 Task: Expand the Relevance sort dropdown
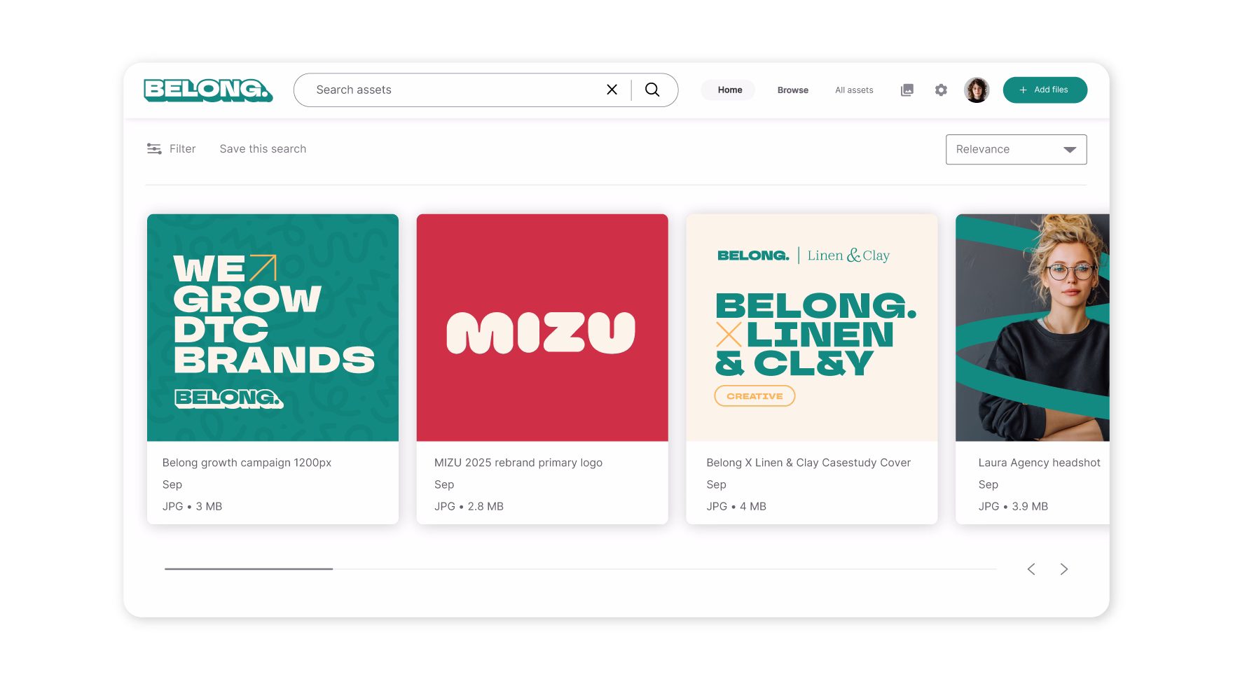[x=1016, y=149]
